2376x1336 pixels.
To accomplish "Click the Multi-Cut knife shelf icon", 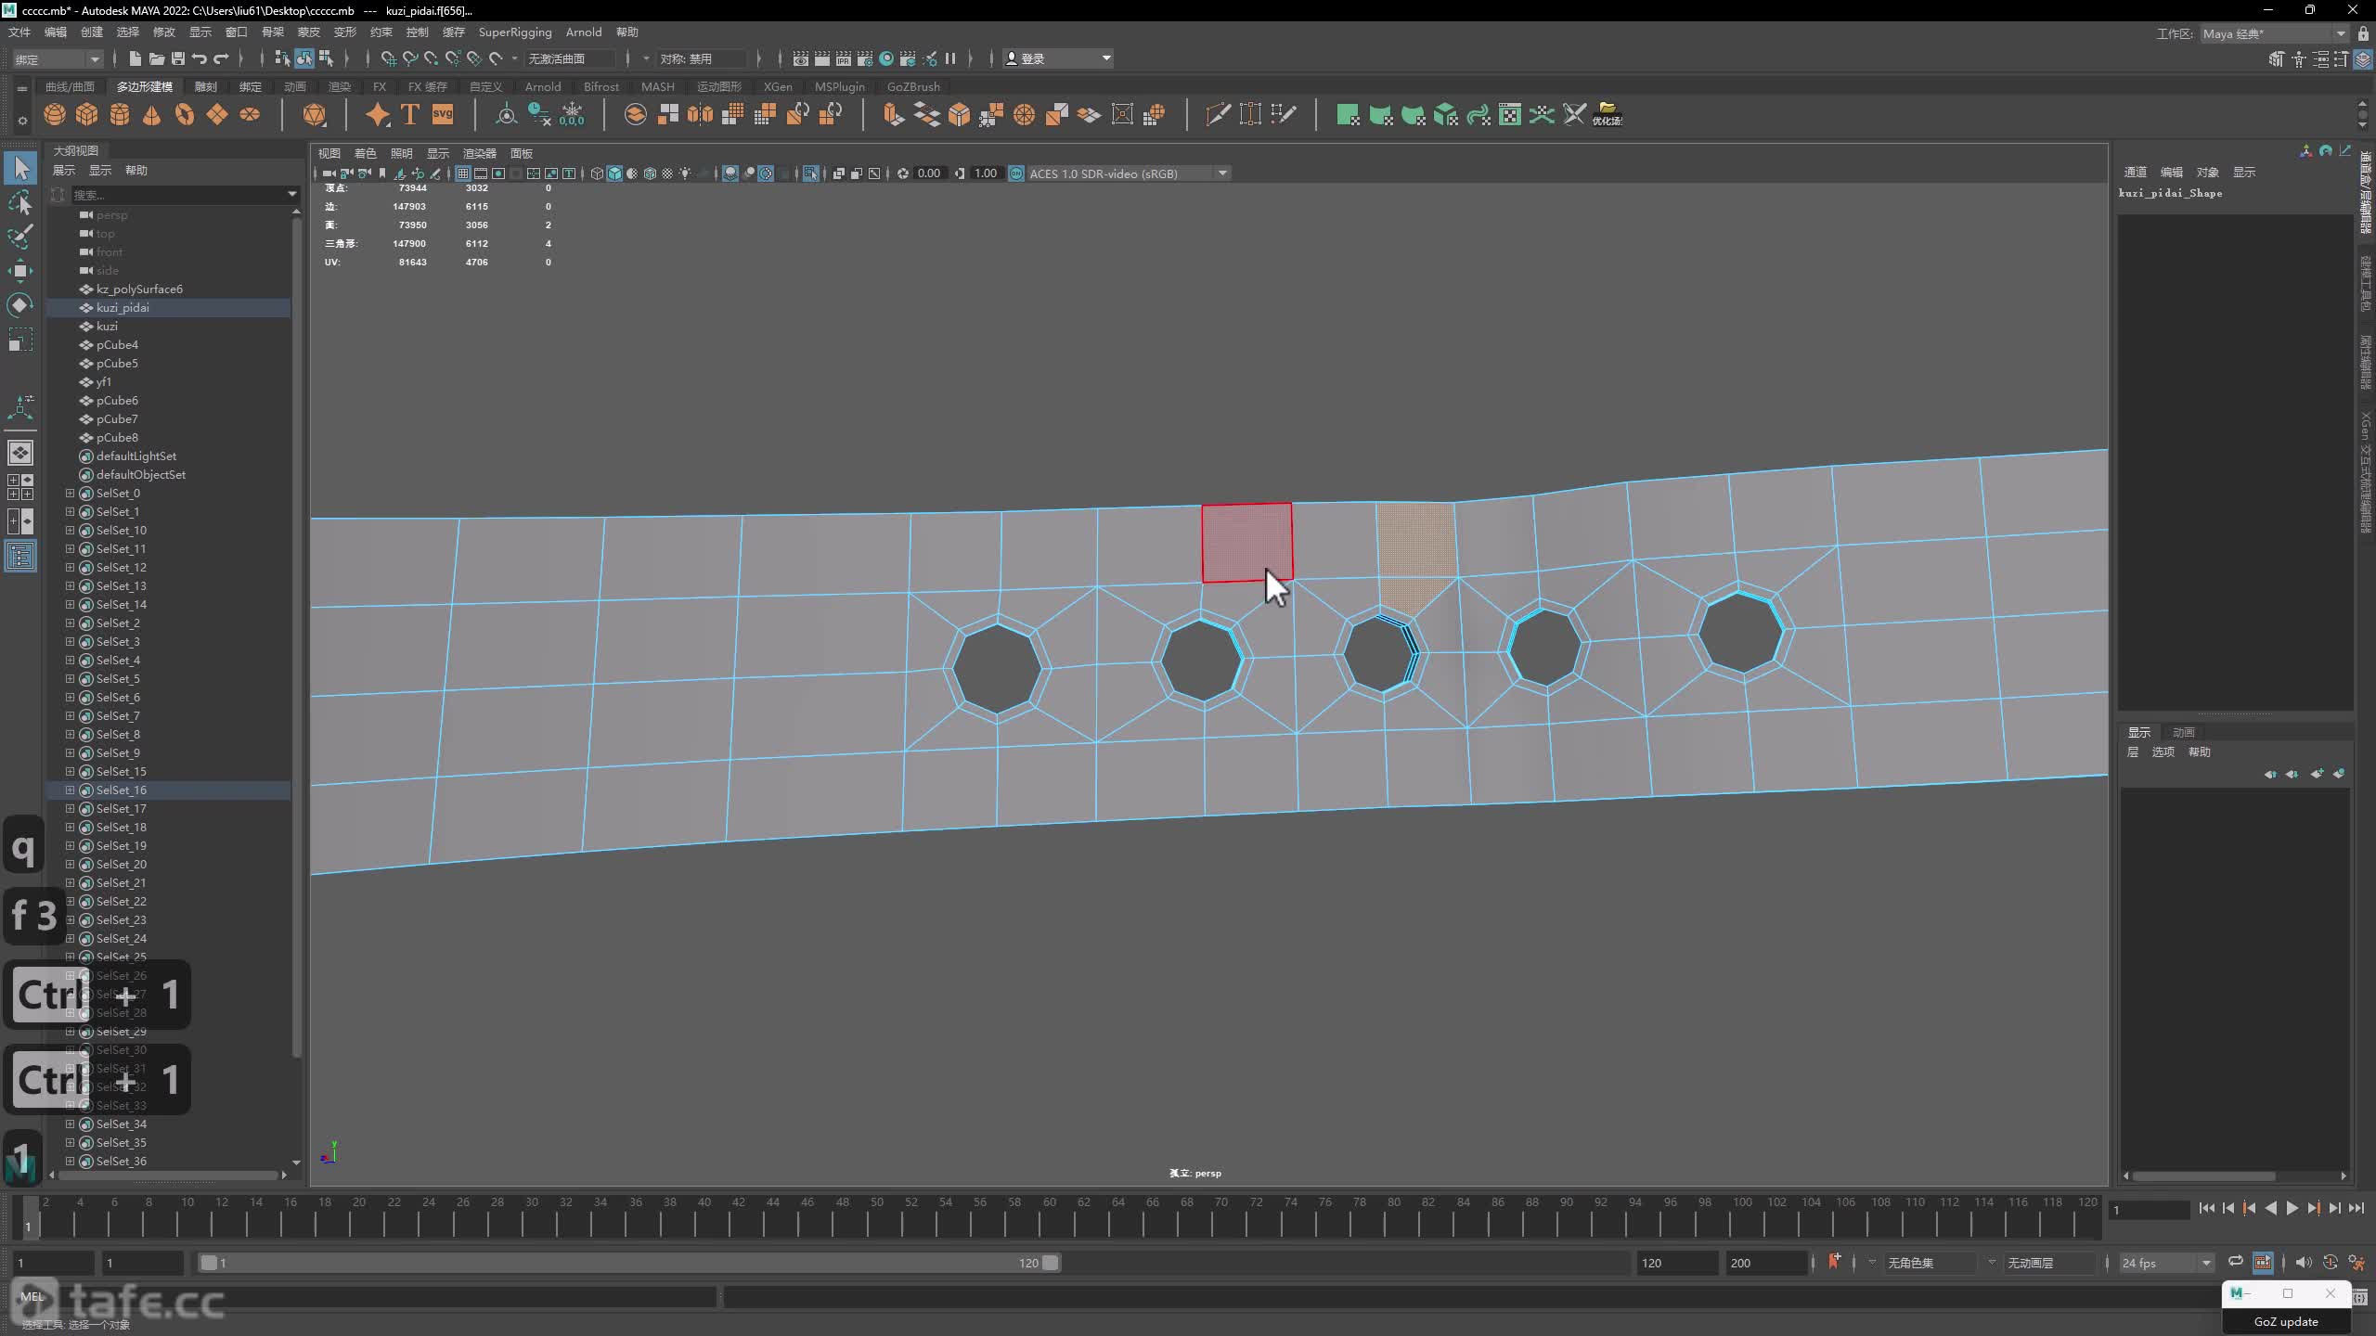I will 1218,114.
